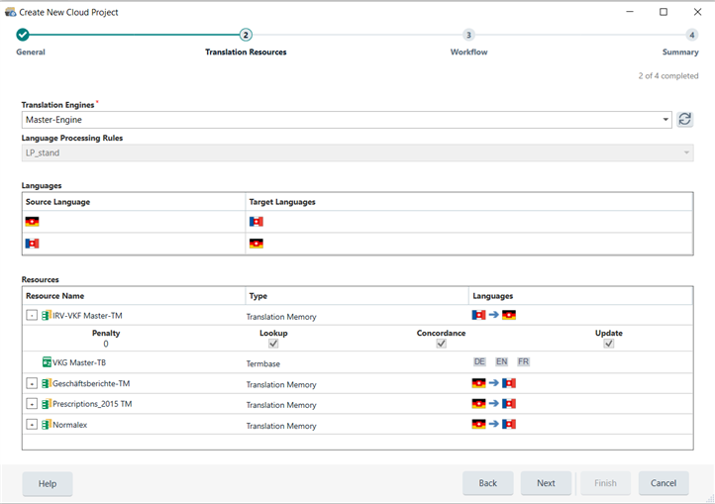Click the FR language tag for VKG Master-TB
715x504 pixels.
pyautogui.click(x=523, y=361)
